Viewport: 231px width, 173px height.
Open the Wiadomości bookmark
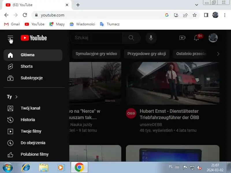click(x=82, y=24)
